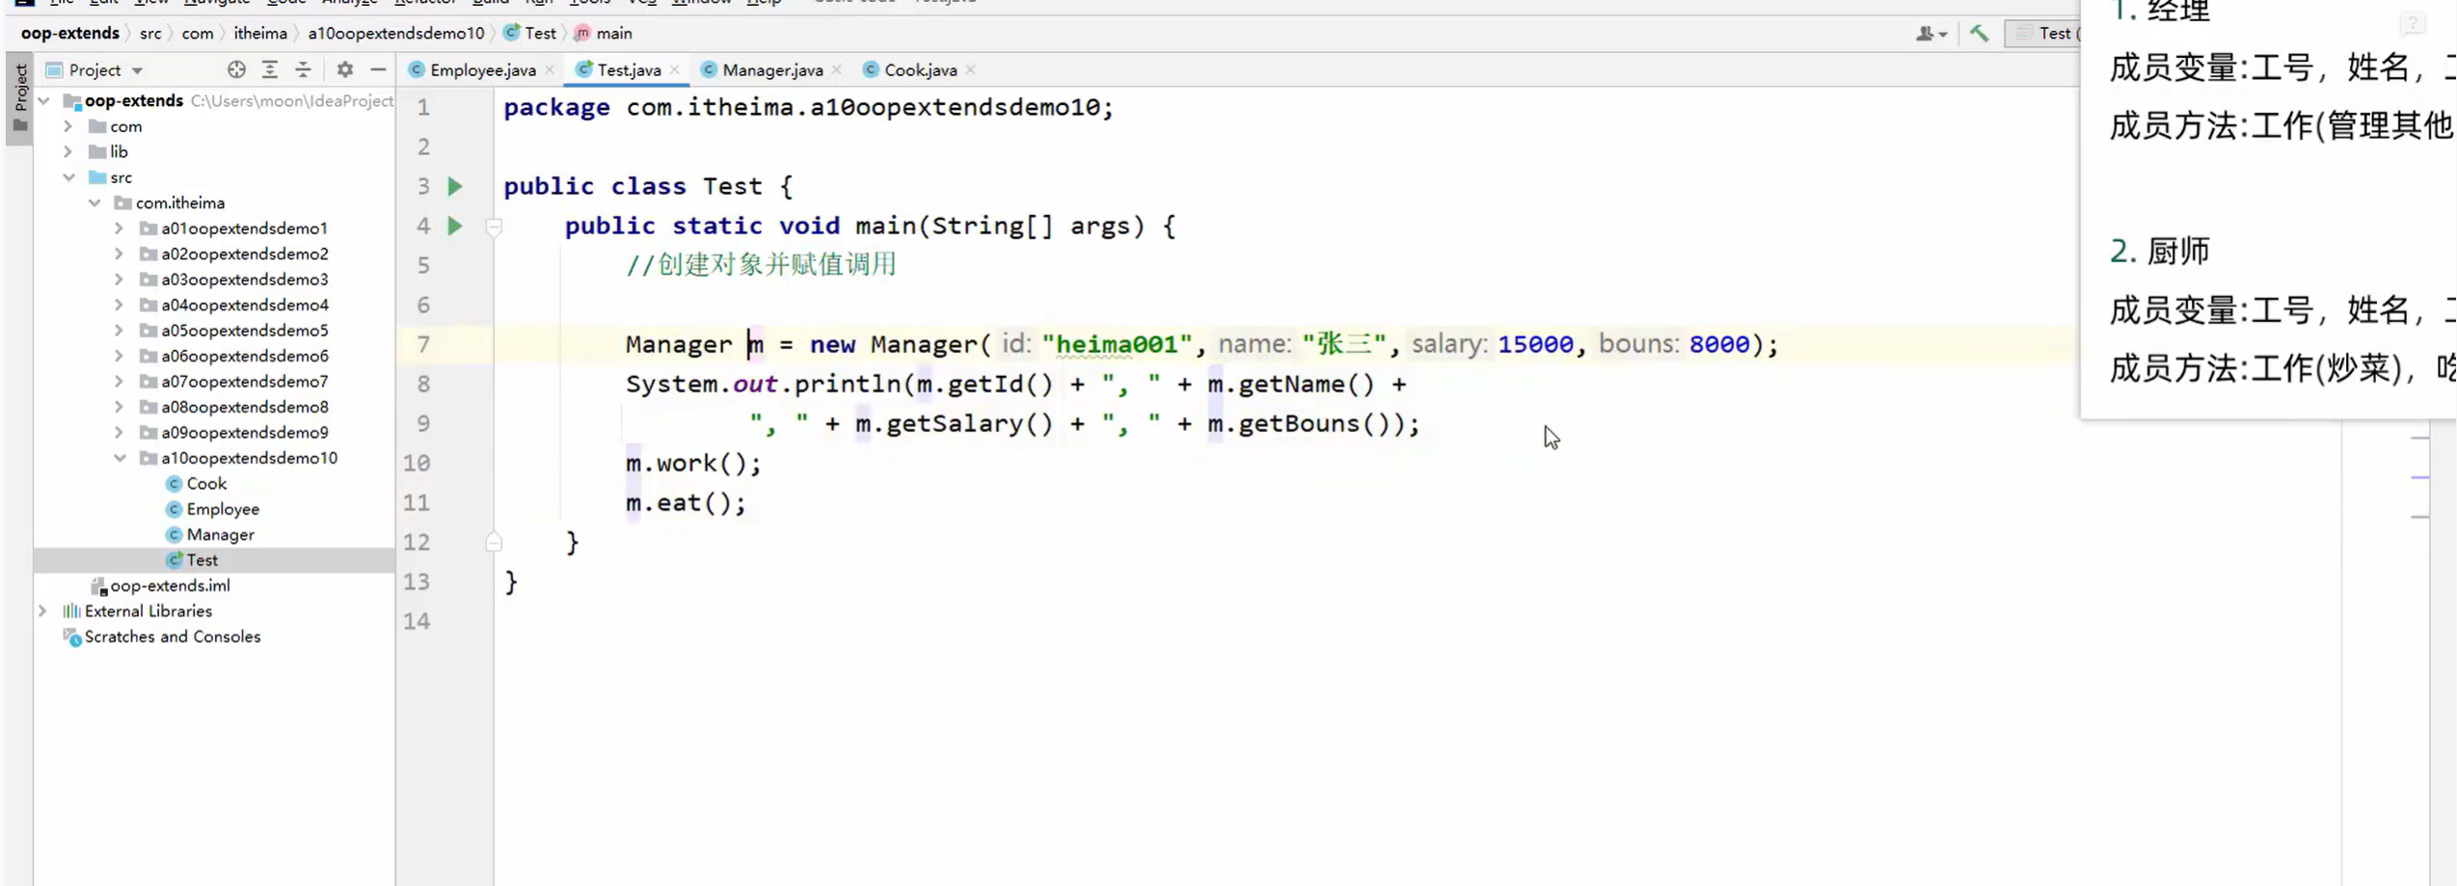
Task: Open the Project view dropdown
Action: coord(135,68)
